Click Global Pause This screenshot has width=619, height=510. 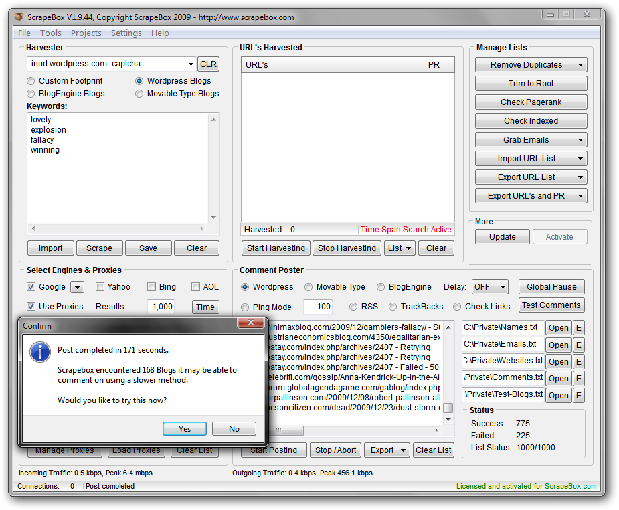551,287
